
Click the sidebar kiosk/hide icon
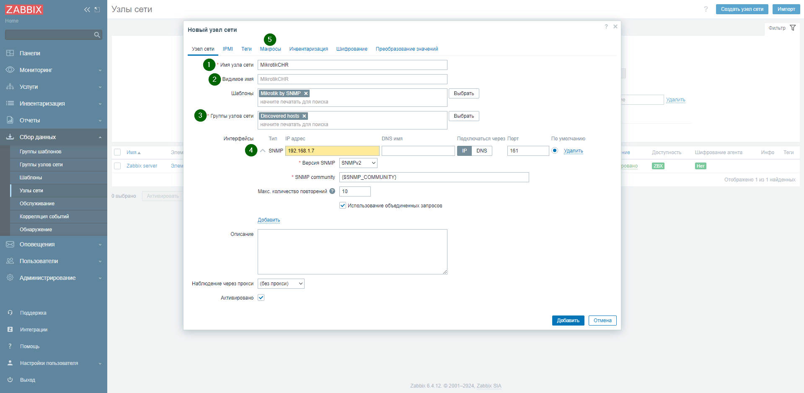pos(97,10)
